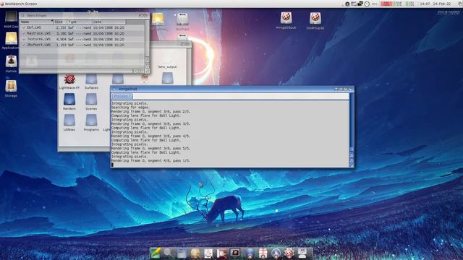Select the Backups drive icon
The image size is (463, 260).
point(182,19)
